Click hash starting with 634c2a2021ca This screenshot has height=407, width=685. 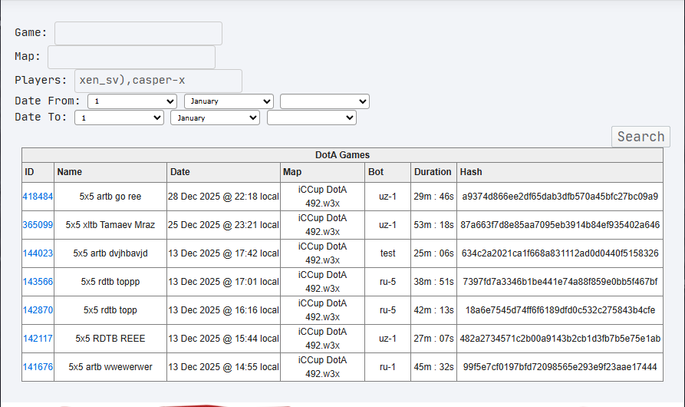pyautogui.click(x=560, y=253)
